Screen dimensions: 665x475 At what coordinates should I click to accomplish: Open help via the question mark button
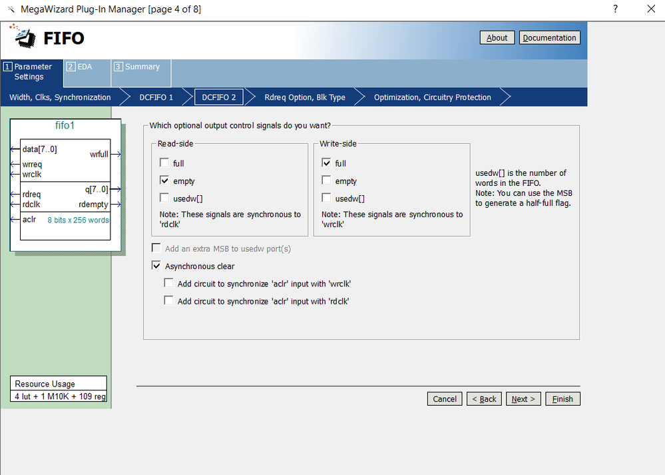(x=615, y=9)
